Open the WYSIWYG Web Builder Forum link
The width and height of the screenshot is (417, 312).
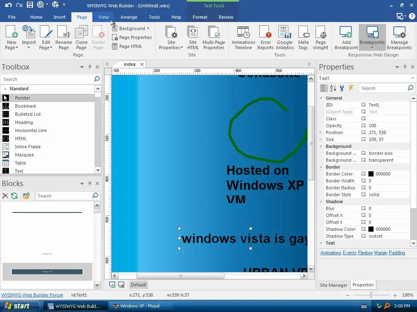[x=32, y=295]
